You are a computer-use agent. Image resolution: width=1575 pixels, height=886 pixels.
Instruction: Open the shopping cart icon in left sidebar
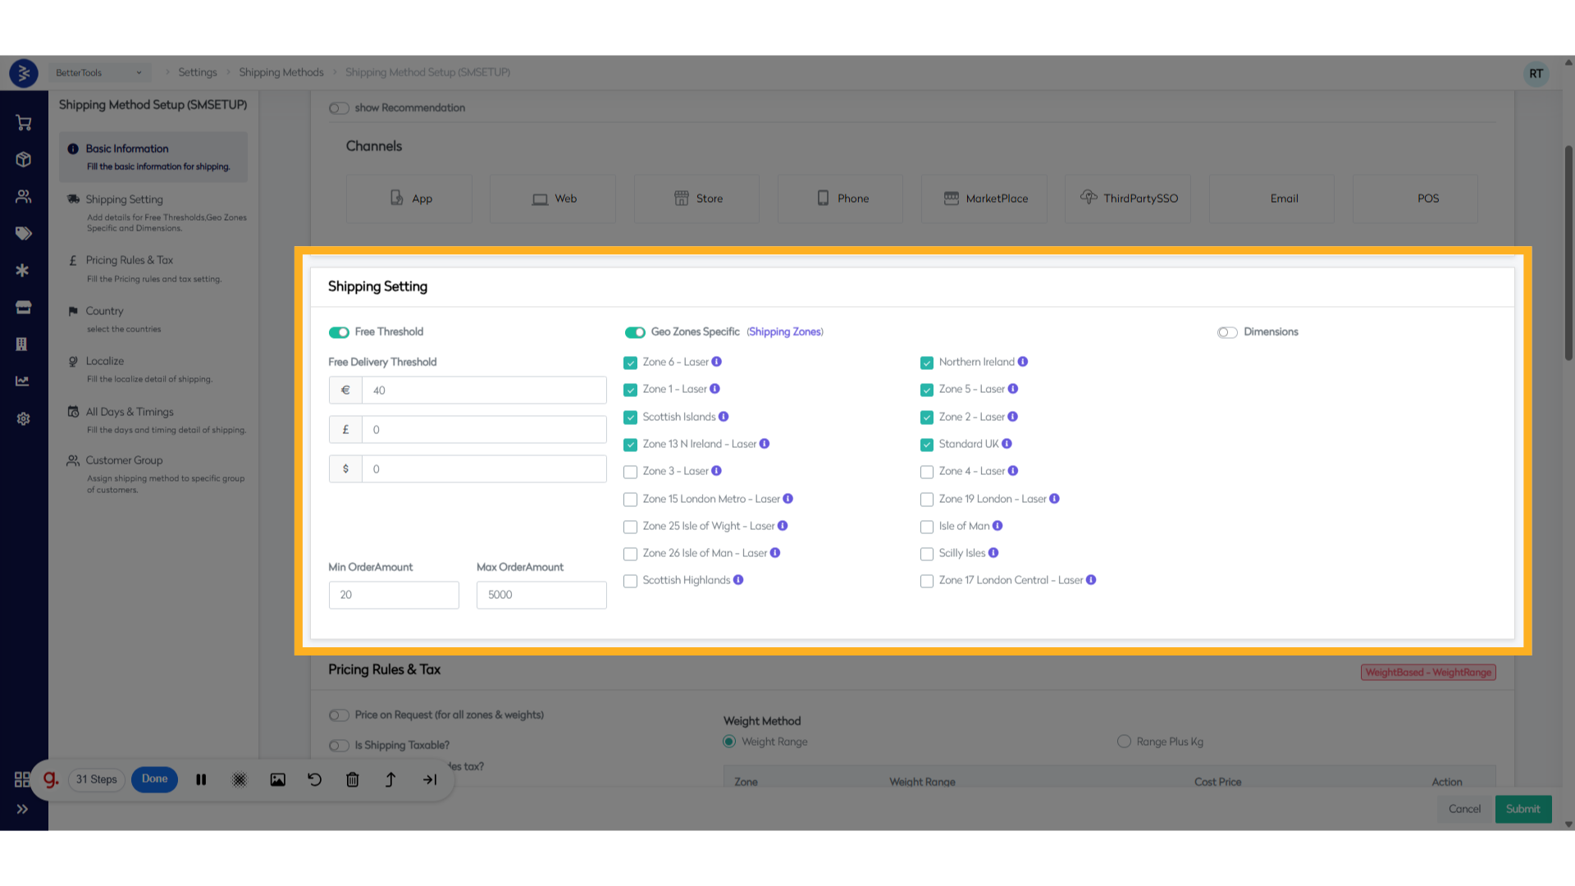(24, 123)
